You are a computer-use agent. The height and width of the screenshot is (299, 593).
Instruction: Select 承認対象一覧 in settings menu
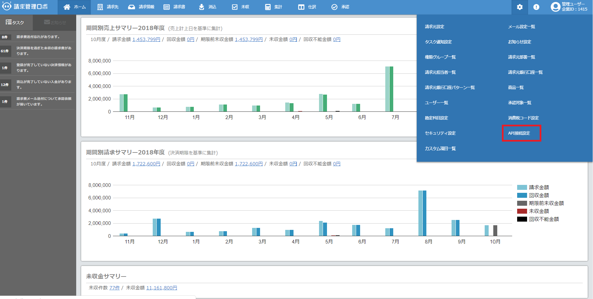[519, 103]
